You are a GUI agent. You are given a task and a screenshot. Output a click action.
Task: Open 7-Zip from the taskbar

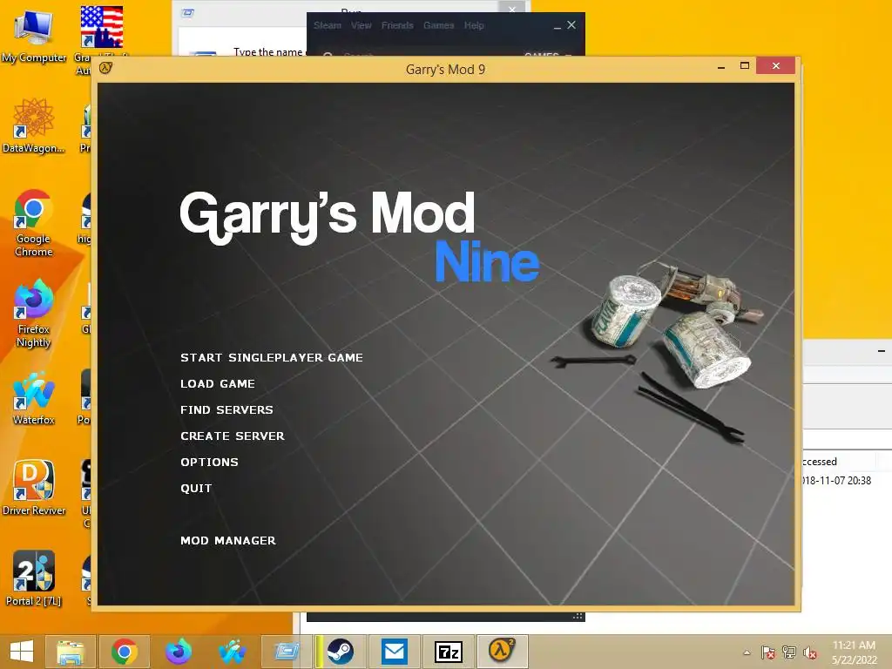point(449,652)
